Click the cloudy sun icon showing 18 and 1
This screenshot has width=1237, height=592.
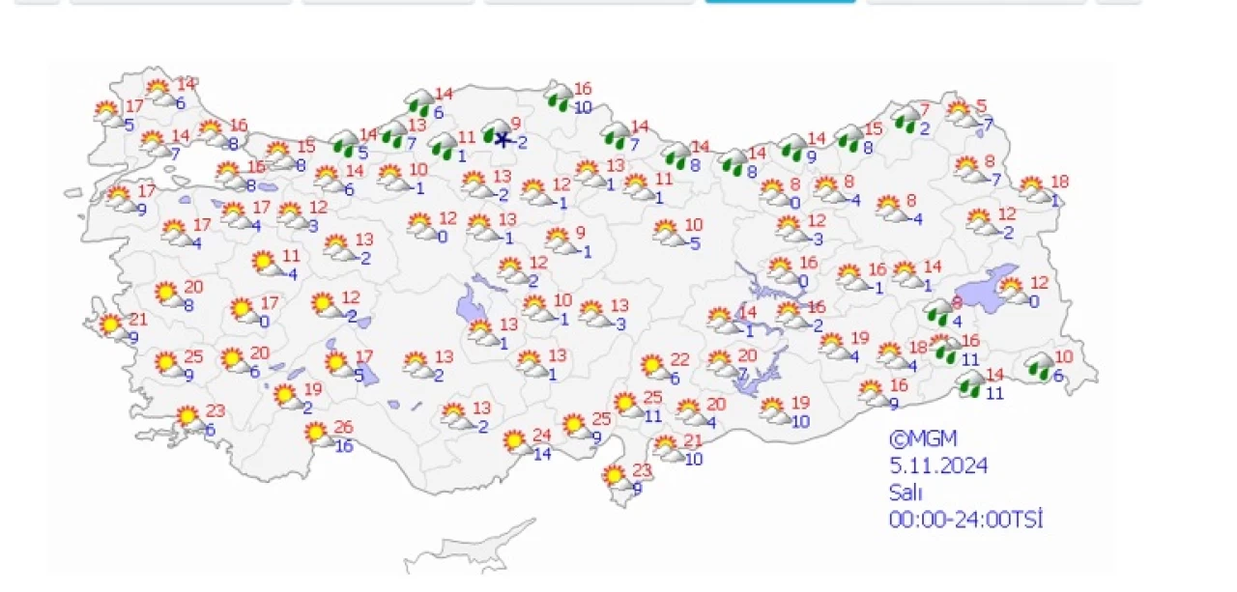pyautogui.click(x=1034, y=190)
